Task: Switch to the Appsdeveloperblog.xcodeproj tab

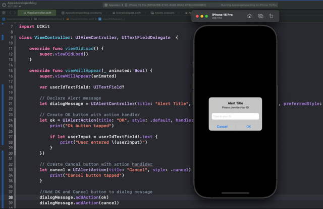Action: tap(82, 13)
